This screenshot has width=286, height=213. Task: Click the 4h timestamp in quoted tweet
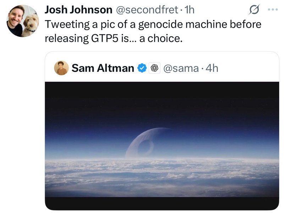click(212, 68)
